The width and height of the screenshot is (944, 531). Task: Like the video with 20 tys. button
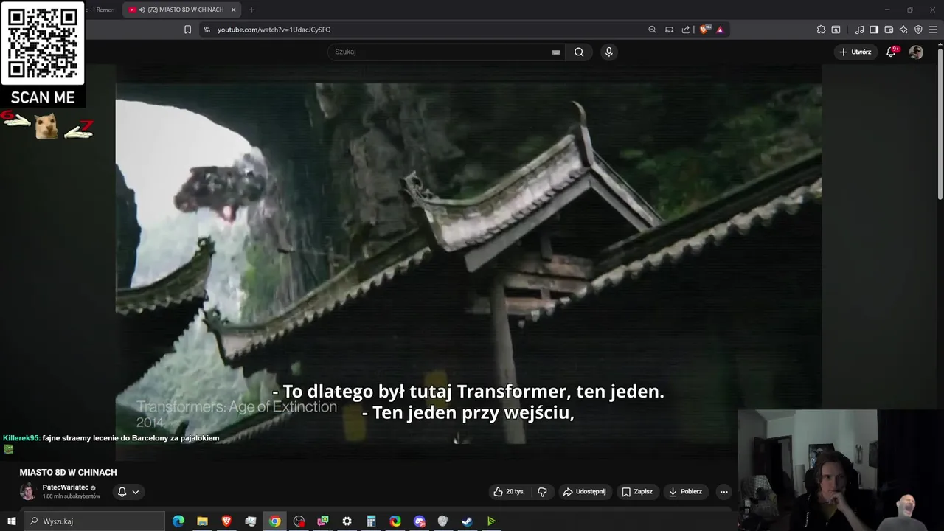[x=509, y=492]
